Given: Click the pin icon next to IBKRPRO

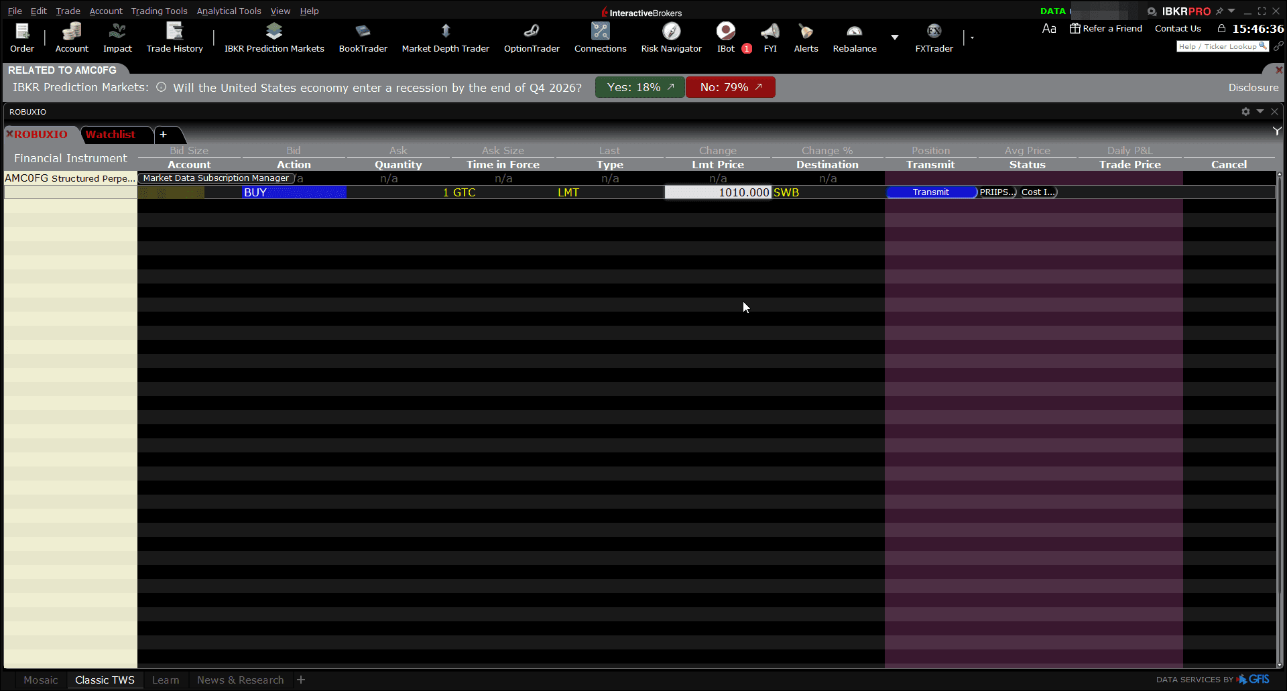Looking at the screenshot, I should click(1219, 11).
